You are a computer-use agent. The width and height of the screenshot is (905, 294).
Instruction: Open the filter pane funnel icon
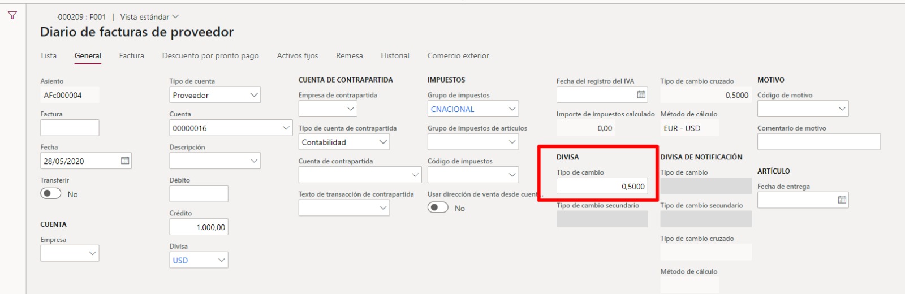[12, 15]
